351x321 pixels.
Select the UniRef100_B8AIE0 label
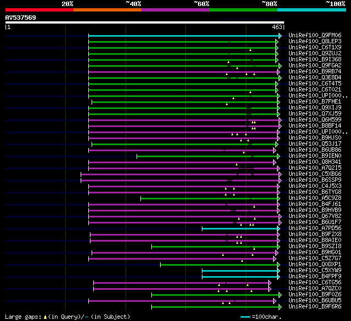[315, 240]
